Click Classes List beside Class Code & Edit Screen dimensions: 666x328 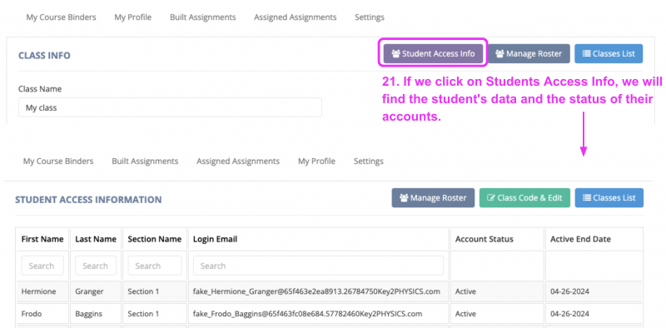click(x=609, y=197)
